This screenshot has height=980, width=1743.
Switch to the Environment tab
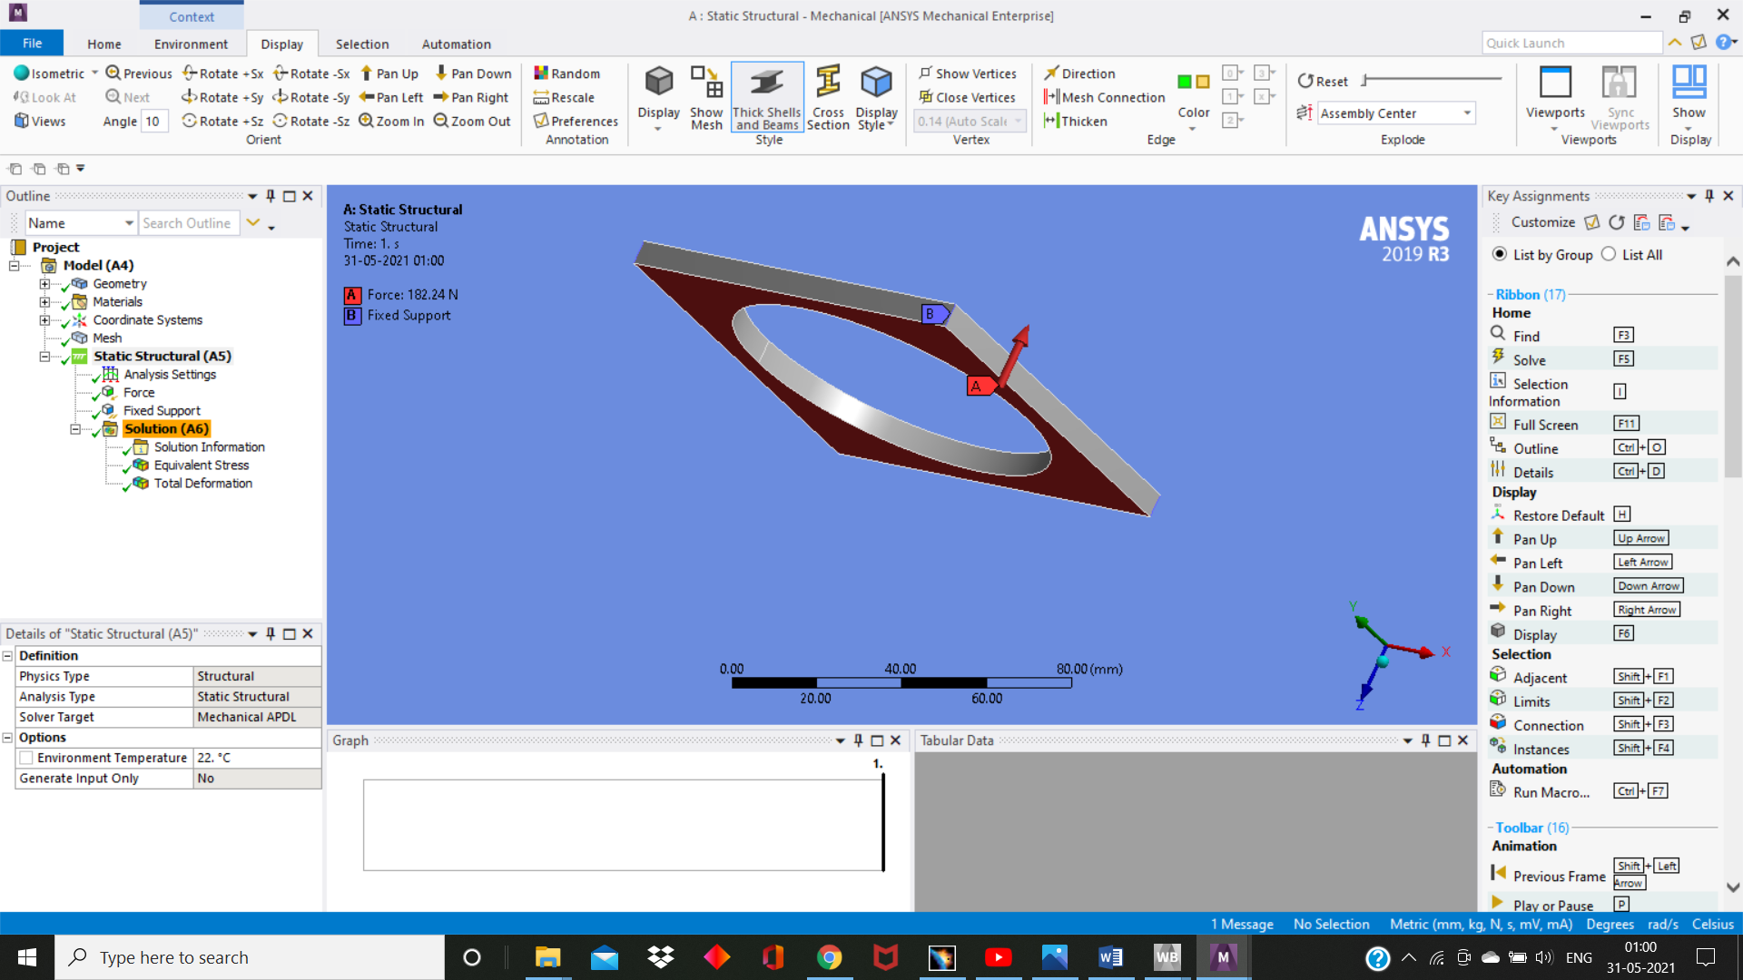click(191, 44)
